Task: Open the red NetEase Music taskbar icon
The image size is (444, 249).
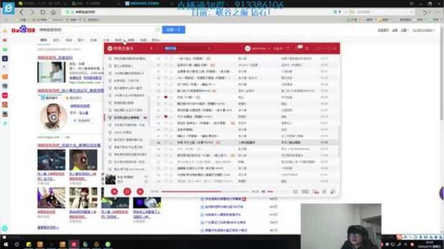Action: [73, 244]
